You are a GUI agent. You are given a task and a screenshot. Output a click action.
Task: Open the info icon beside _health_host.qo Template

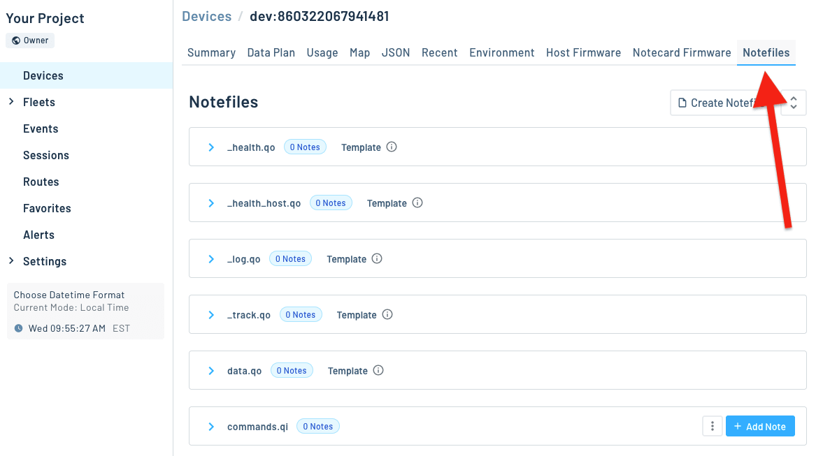pos(417,203)
